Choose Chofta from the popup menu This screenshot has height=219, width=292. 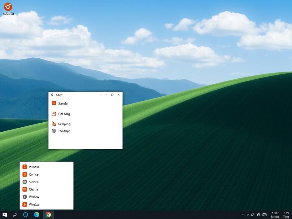[33, 189]
